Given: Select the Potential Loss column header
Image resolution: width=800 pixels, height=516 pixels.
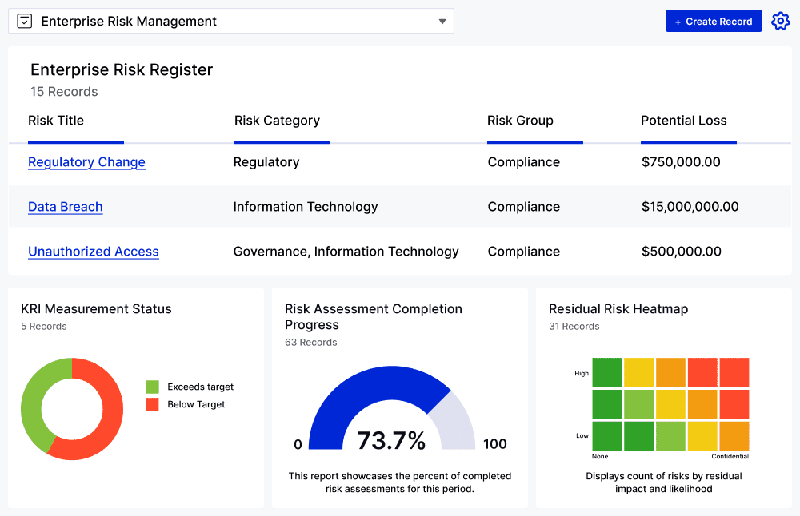Looking at the screenshot, I should tap(683, 121).
